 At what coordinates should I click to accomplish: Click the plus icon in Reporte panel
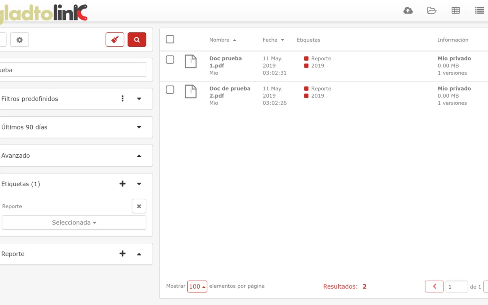[x=123, y=253]
